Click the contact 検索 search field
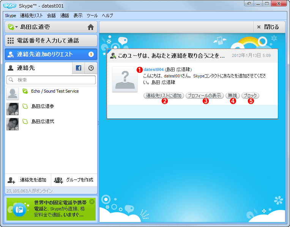Viewport: 290px width, 227px height. pos(51,80)
